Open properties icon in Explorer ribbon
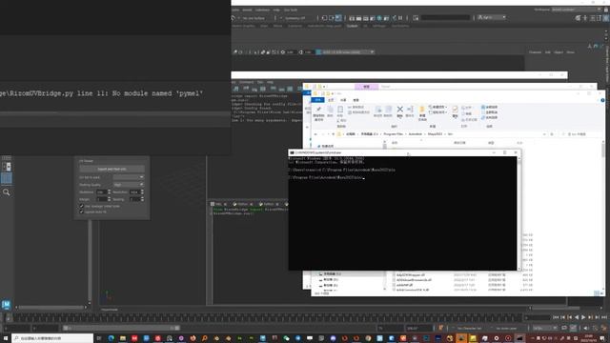Image resolution: width=610 pixels, height=343 pixels. pos(455,111)
